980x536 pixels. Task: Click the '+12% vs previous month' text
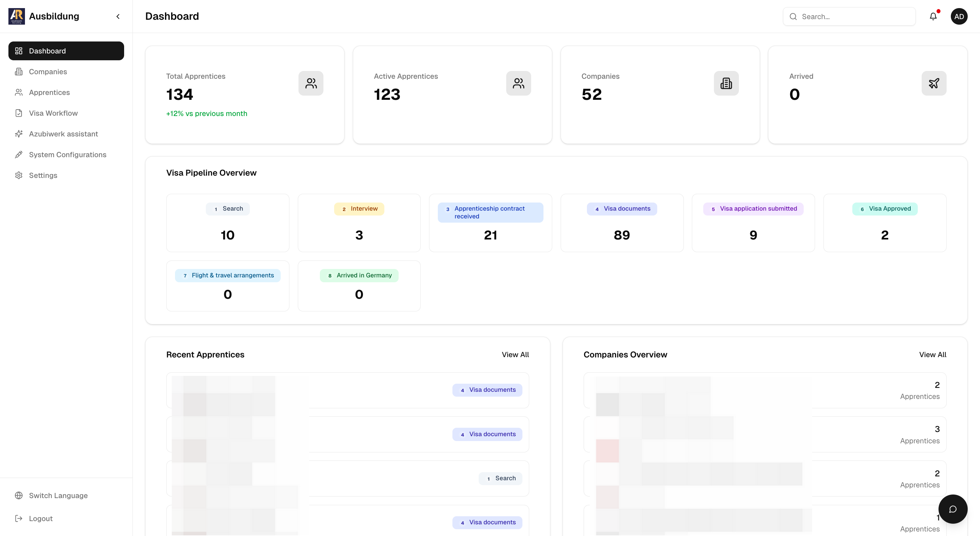206,113
